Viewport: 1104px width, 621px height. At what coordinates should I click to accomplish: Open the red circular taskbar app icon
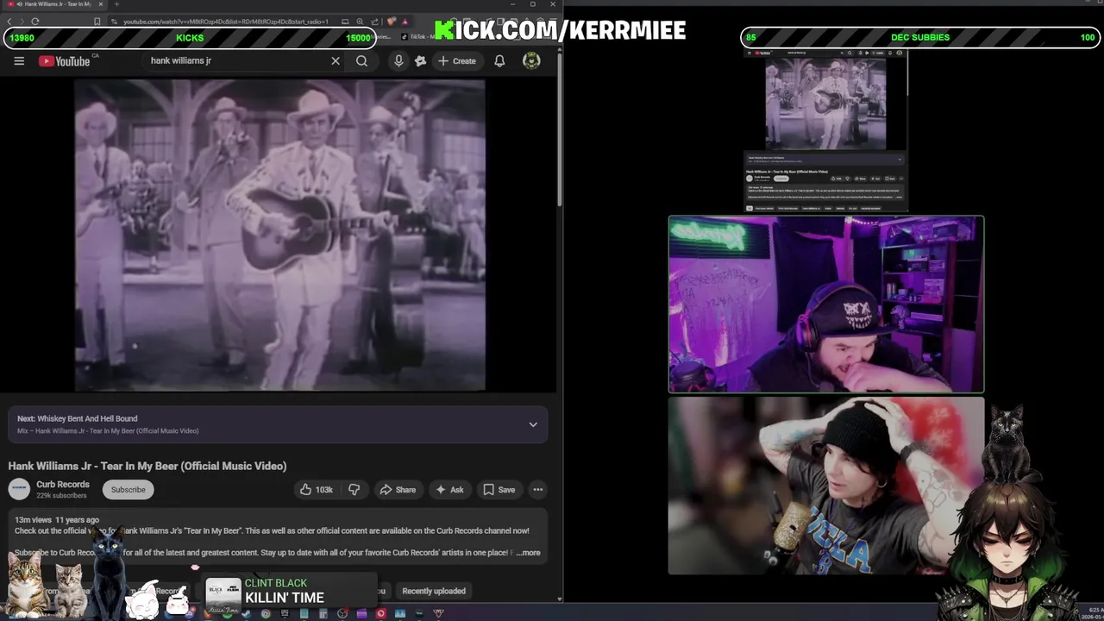[x=380, y=613]
